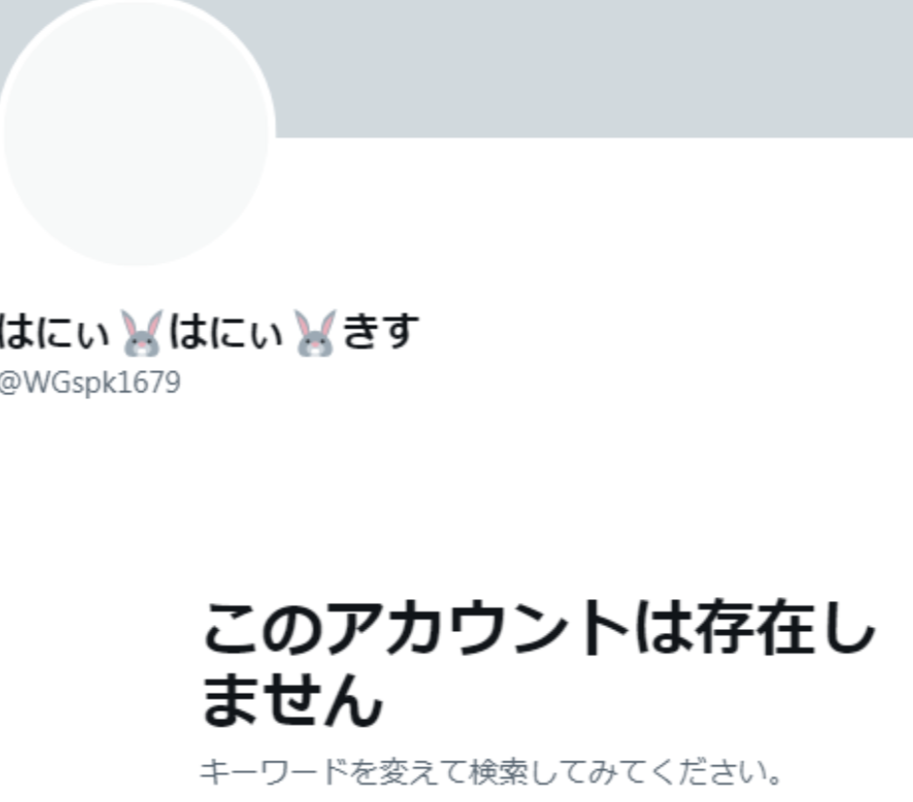Click the second はにぃ in display name
913x802 pixels.
click(x=226, y=332)
